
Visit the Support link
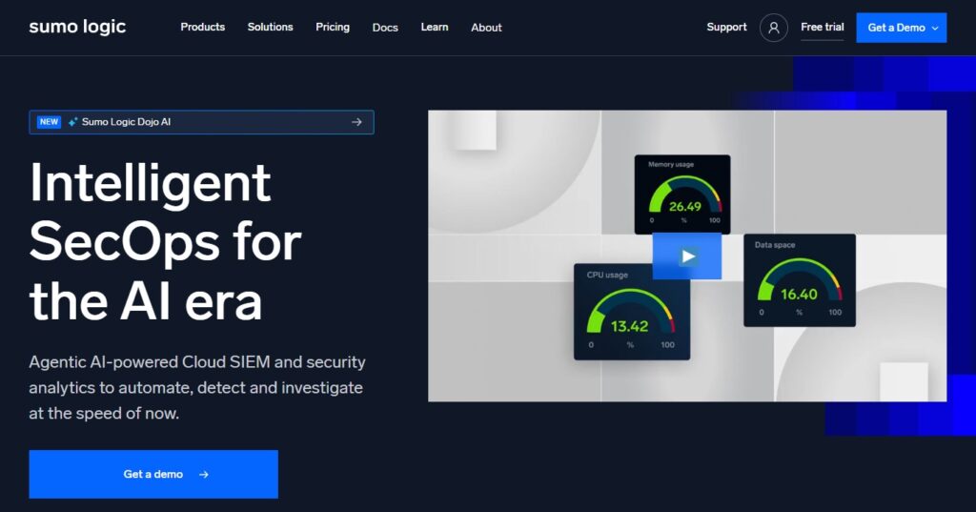tap(726, 27)
